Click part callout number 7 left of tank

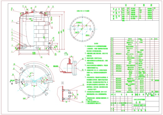[12, 30]
